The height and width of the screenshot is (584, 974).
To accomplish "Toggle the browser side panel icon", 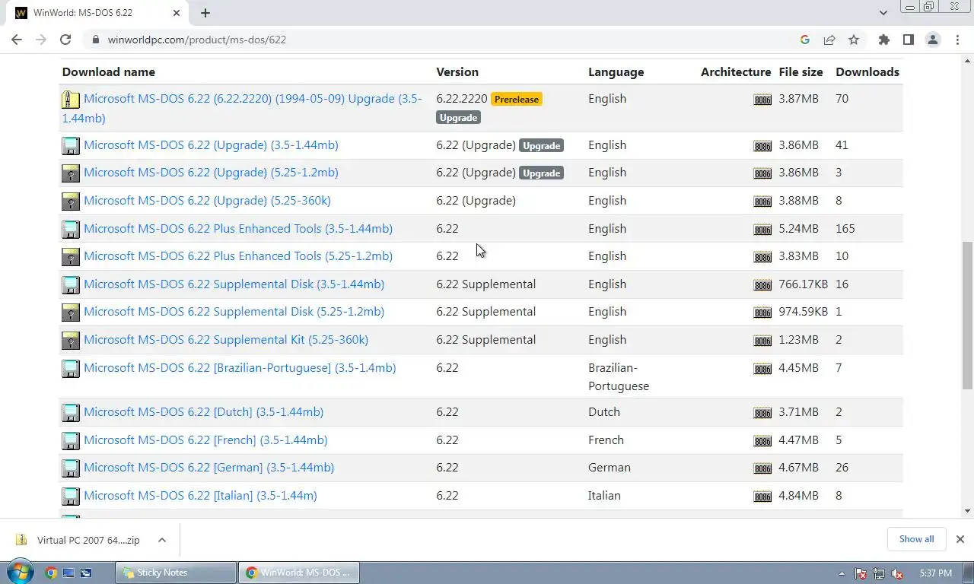I will (908, 40).
